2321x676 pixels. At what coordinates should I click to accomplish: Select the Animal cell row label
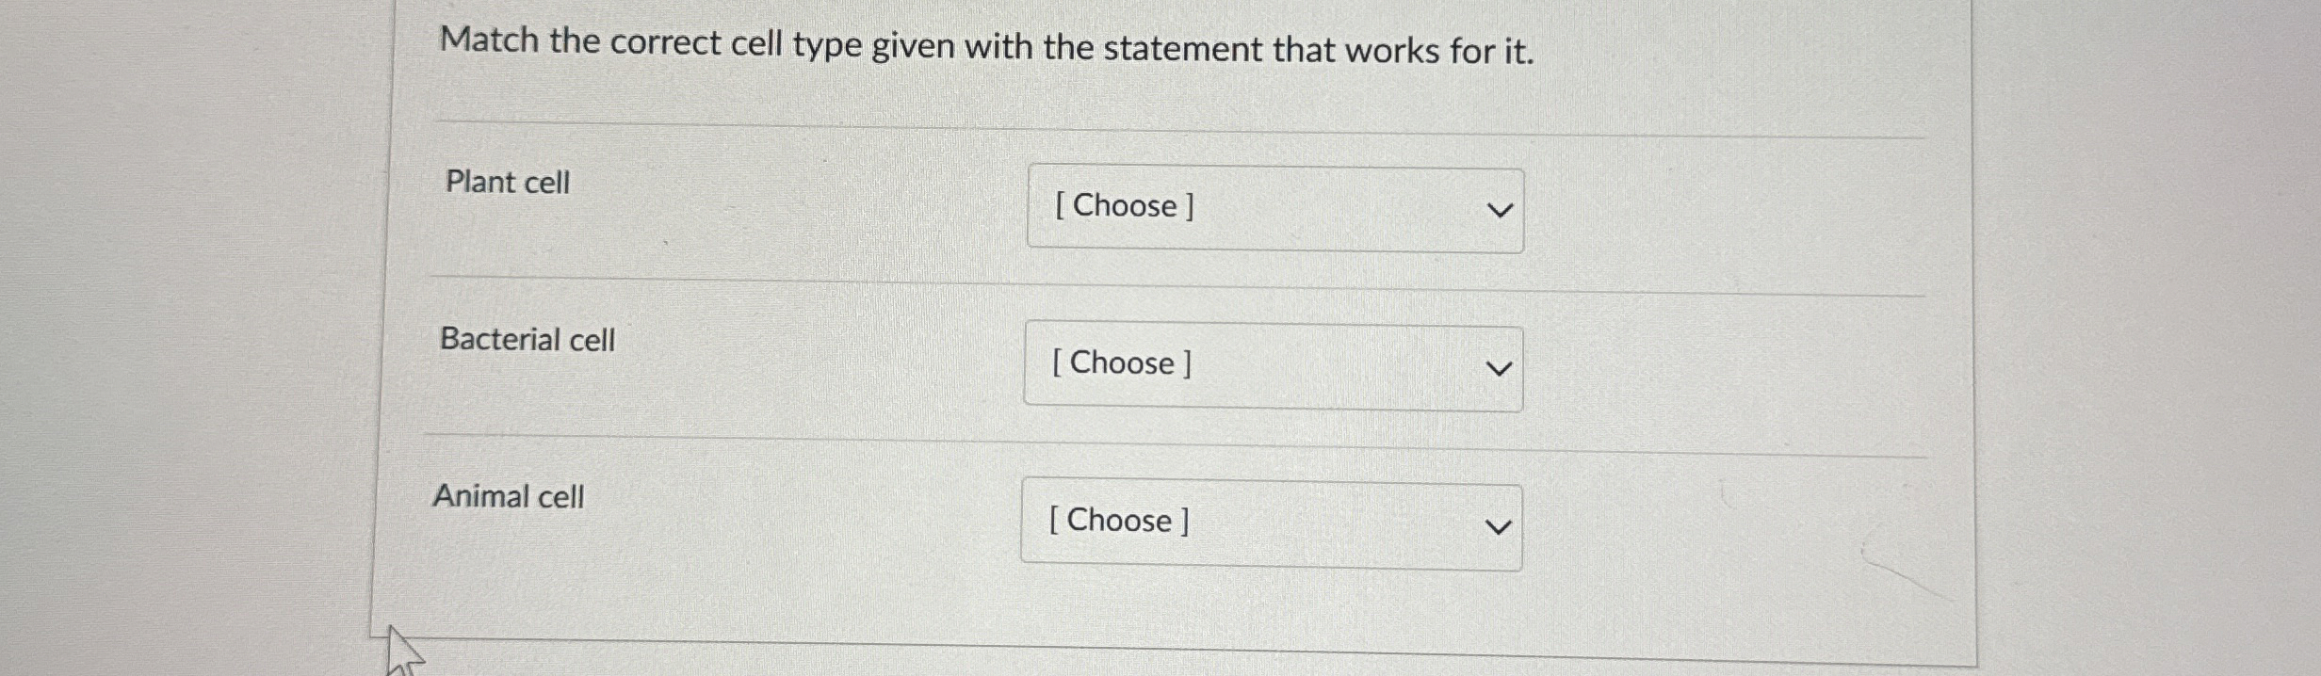(510, 495)
